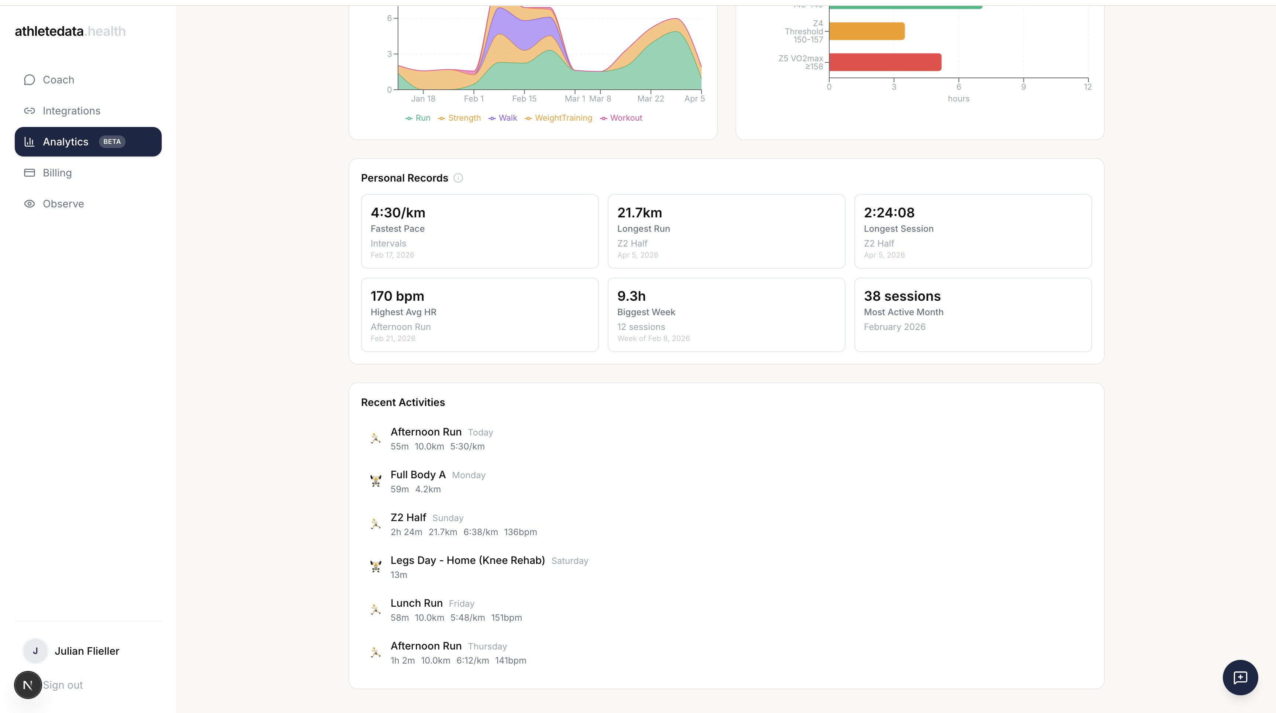Click the Next.js N dev badge
Viewport: 1276px width, 713px height.
pos(28,685)
